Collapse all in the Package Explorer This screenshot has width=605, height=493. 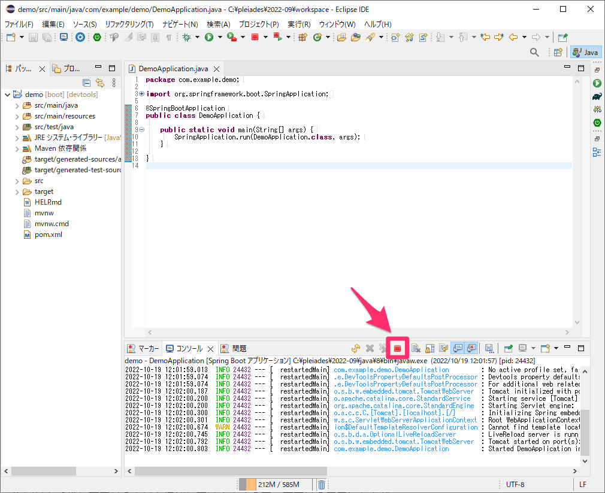click(87, 83)
